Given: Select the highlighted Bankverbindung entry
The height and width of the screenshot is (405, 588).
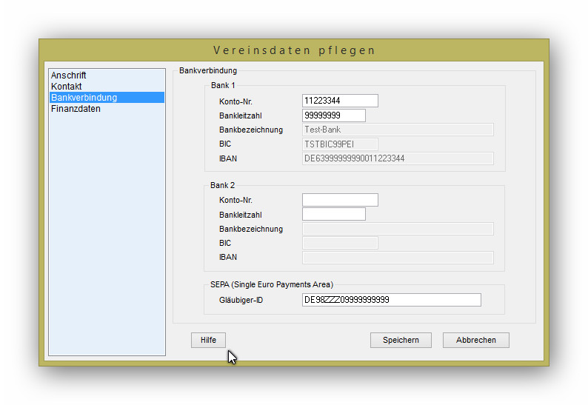Looking at the screenshot, I should tap(84, 98).
